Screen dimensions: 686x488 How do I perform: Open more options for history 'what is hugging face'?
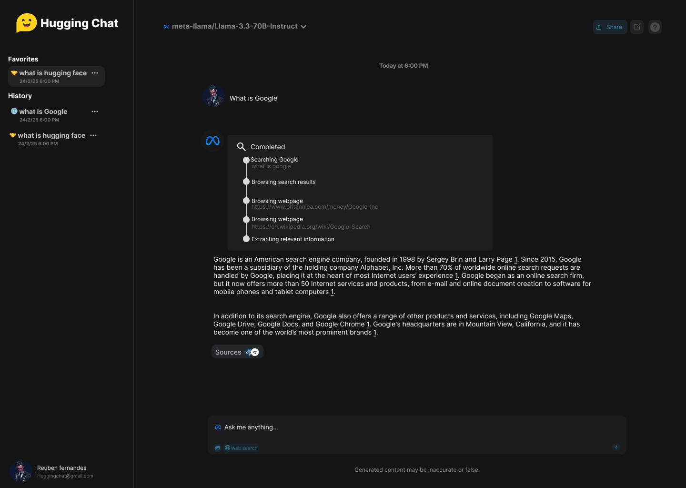(93, 135)
